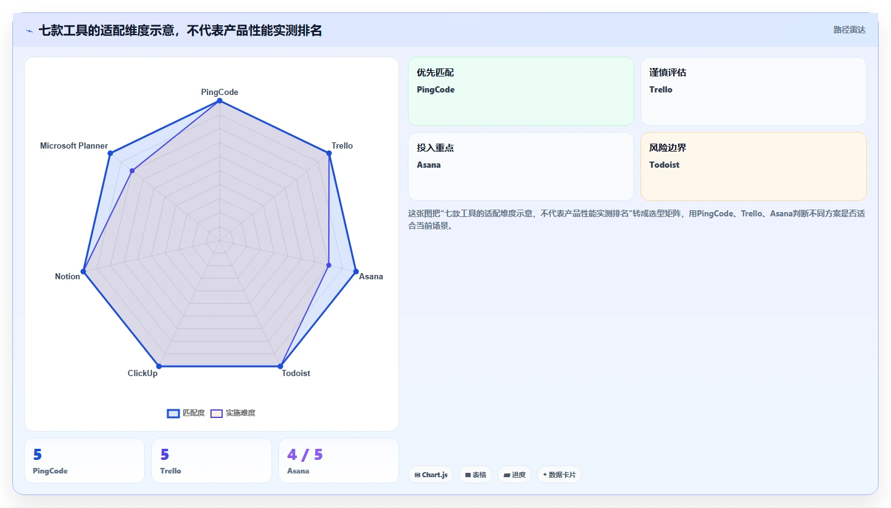Open the 投入重点 Asana card
This screenshot has width=891, height=508.
pyautogui.click(x=521, y=166)
